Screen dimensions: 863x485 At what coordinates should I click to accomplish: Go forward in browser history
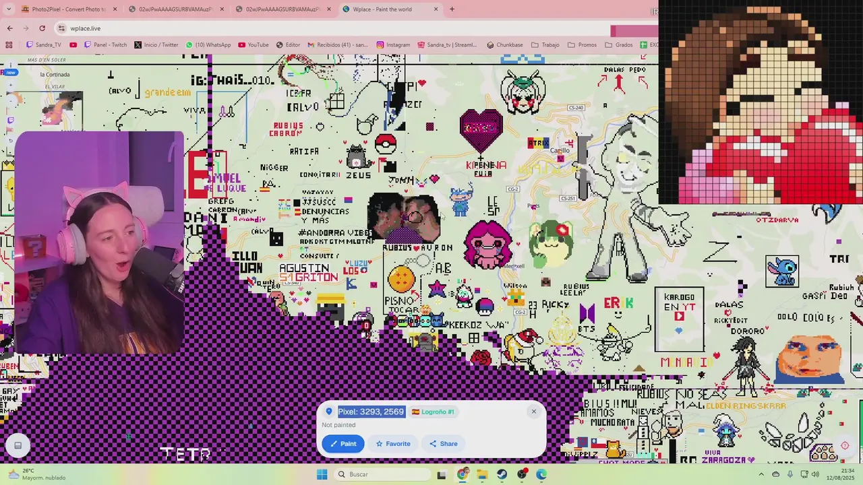tap(26, 28)
